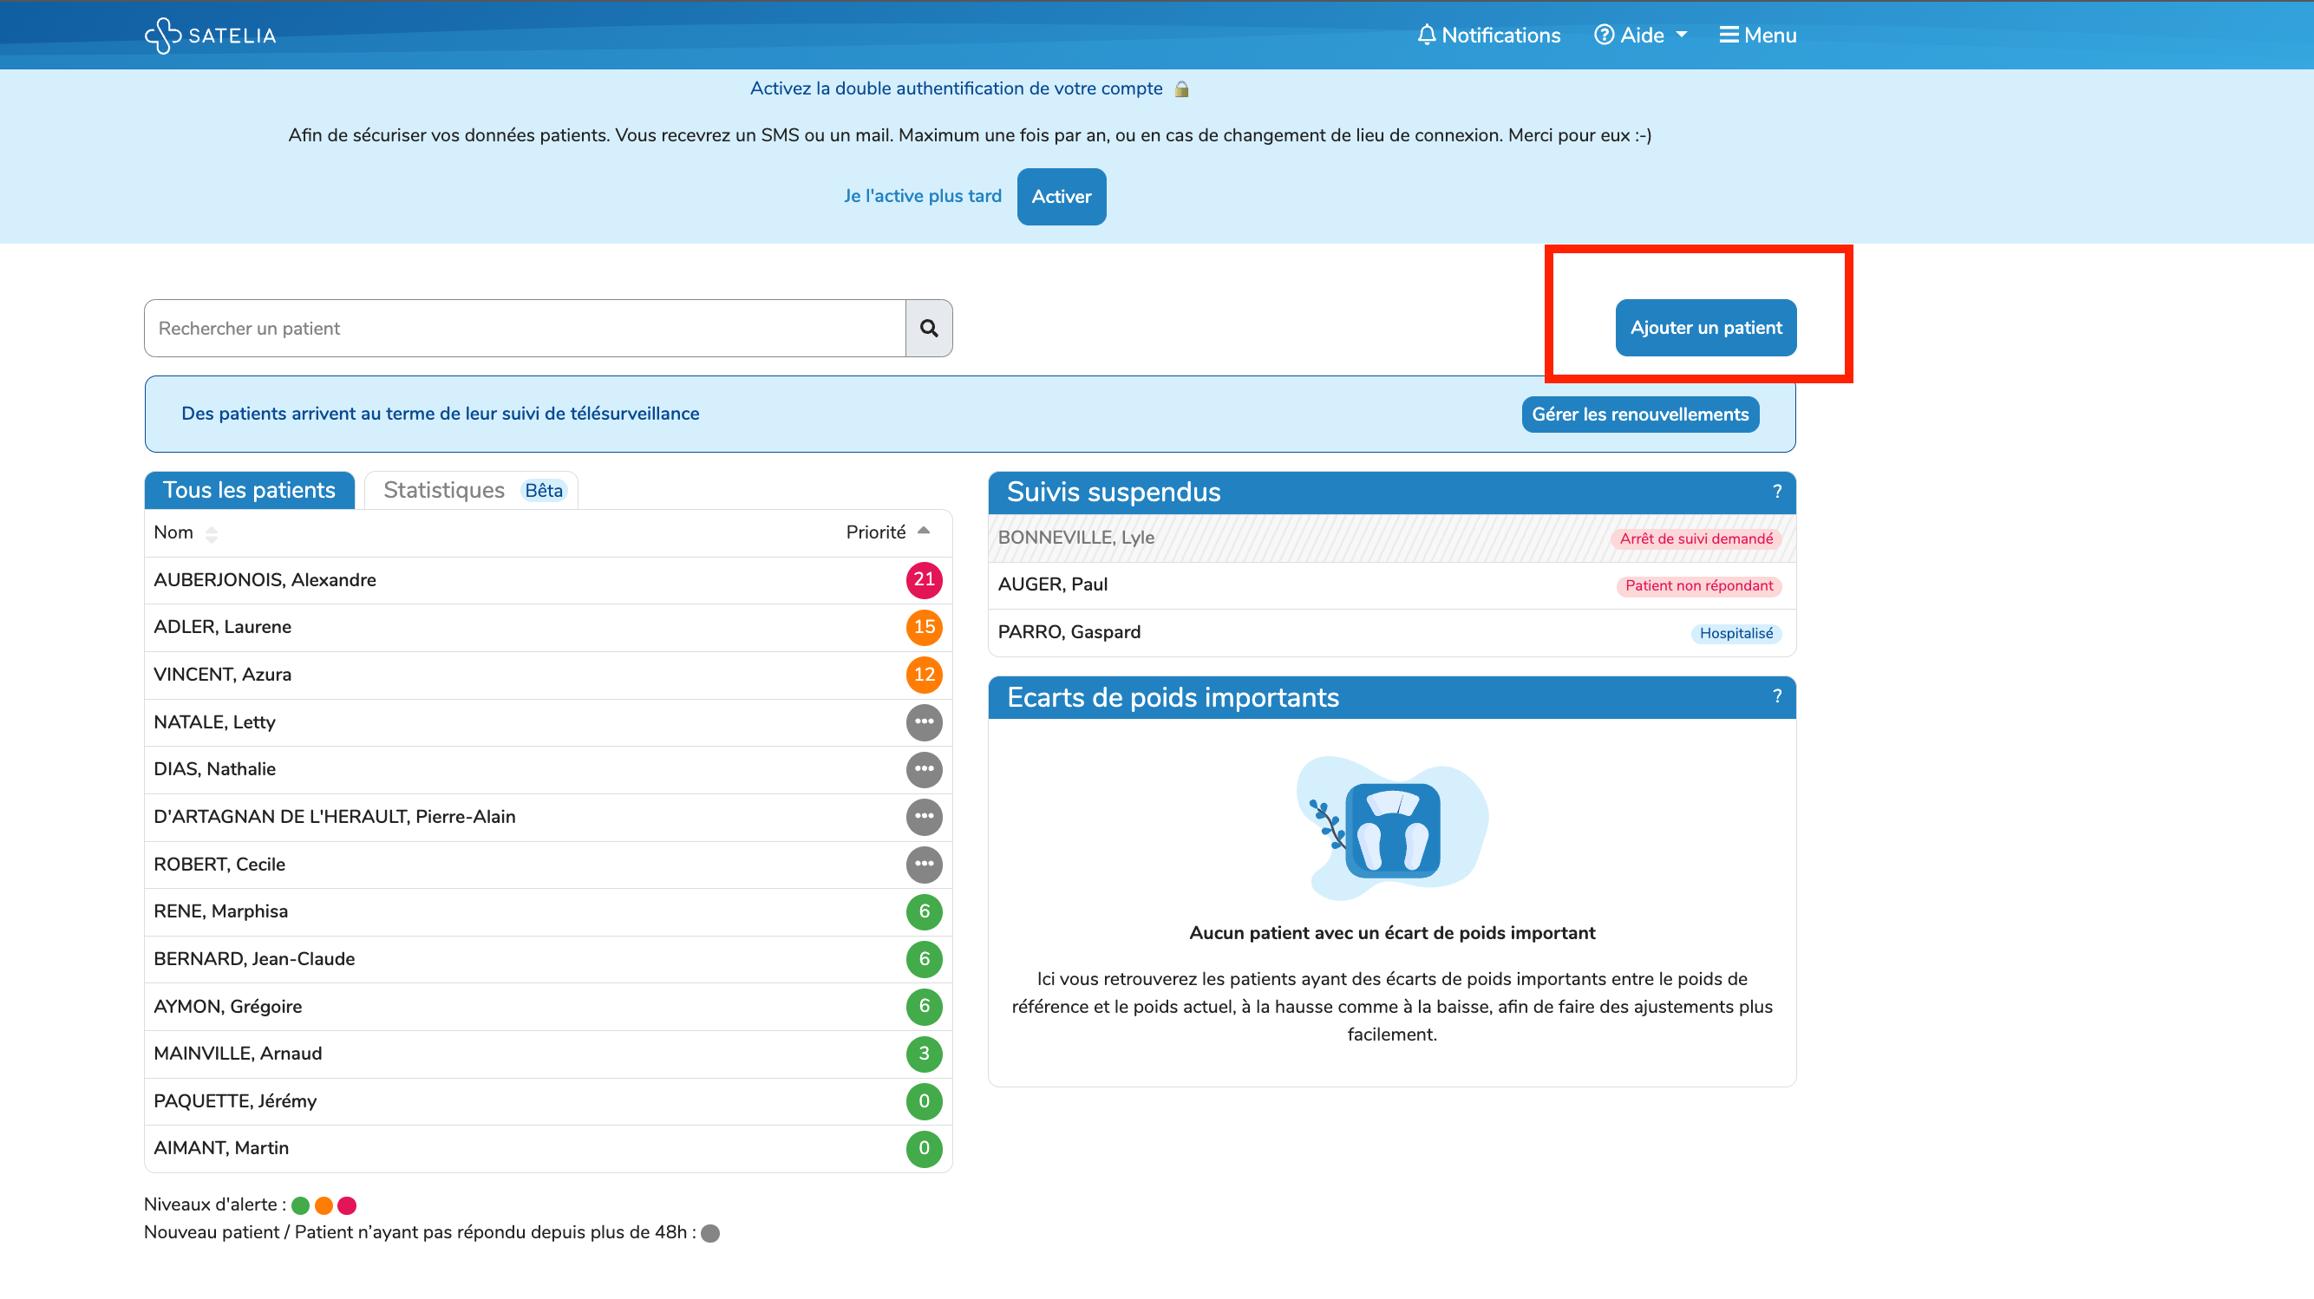Focus the Rechercher un patient field
Viewport: 2314px width, 1299px height.
(524, 329)
